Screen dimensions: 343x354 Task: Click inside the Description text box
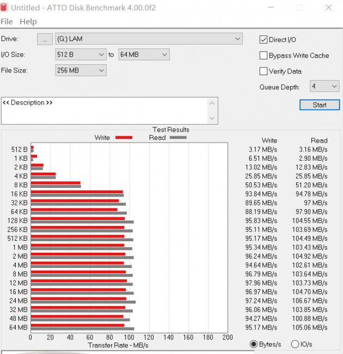point(104,111)
